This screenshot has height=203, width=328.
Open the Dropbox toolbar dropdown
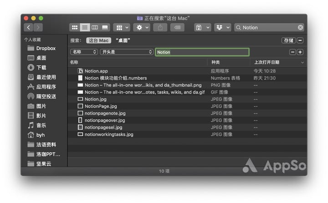[x=223, y=27]
